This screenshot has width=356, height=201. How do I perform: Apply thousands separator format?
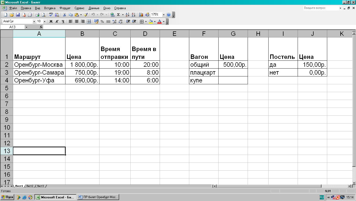[x=108, y=21]
